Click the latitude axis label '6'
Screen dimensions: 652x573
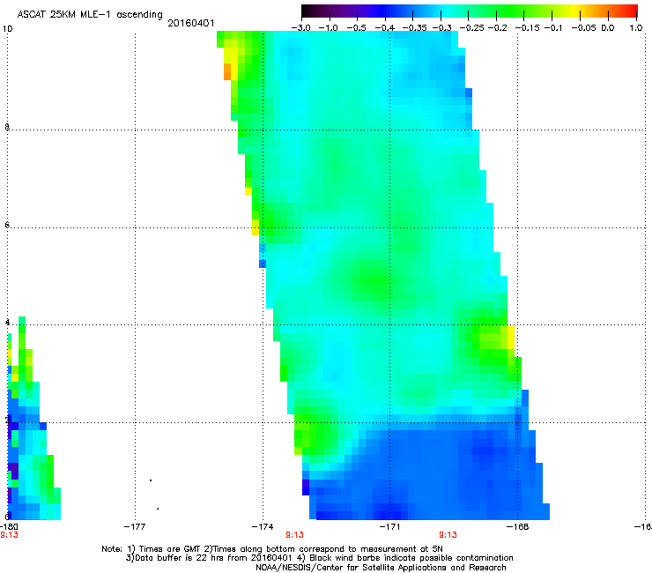tap(7, 225)
